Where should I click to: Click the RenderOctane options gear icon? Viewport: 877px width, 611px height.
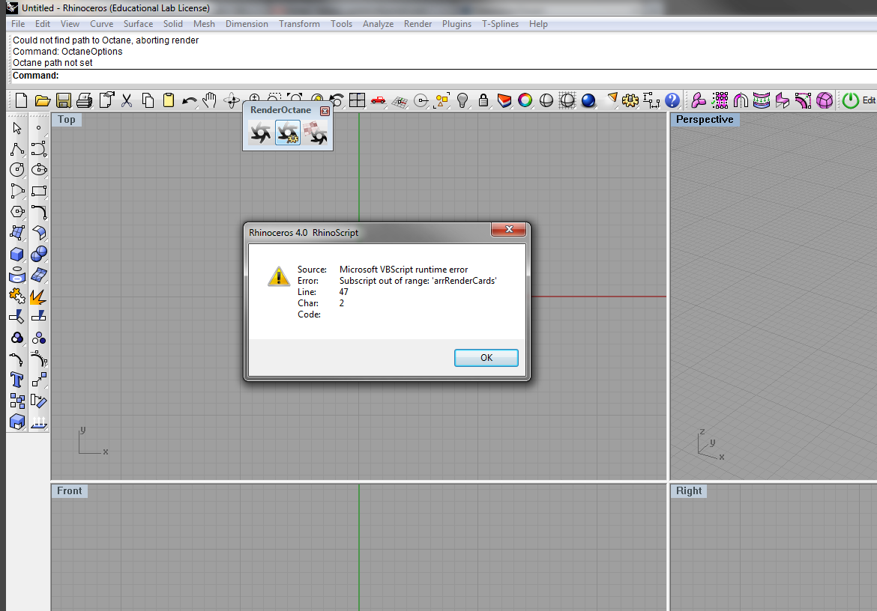click(x=288, y=133)
